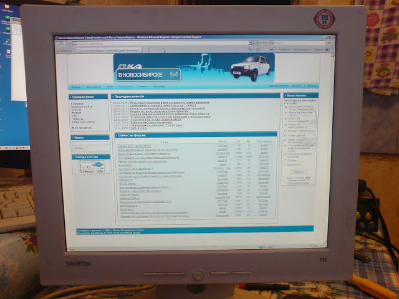Click the Поиск search button
This screenshot has width=399, height=299.
click(80, 148)
